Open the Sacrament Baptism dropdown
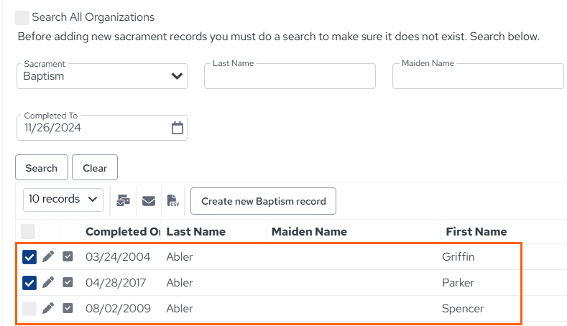Screen dimensions: 567x326 coord(102,76)
